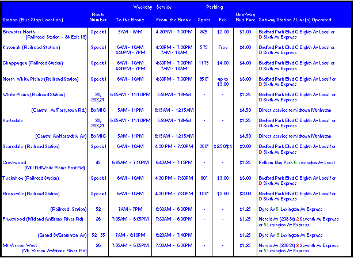This screenshot has width=354, height=258.
Task: Select the 'Brewster North' station name
Action: click(x=18, y=32)
